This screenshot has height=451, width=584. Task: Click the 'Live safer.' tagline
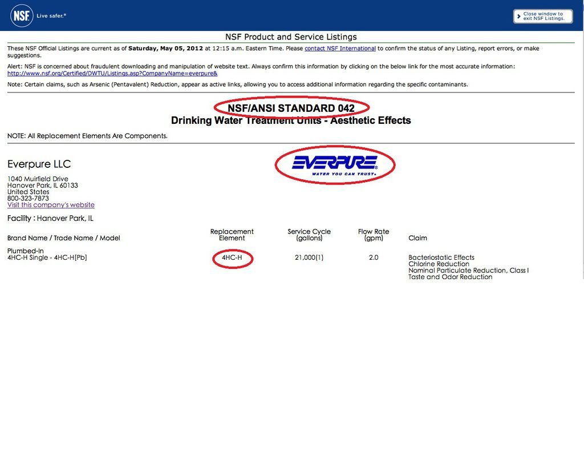pyautogui.click(x=51, y=15)
